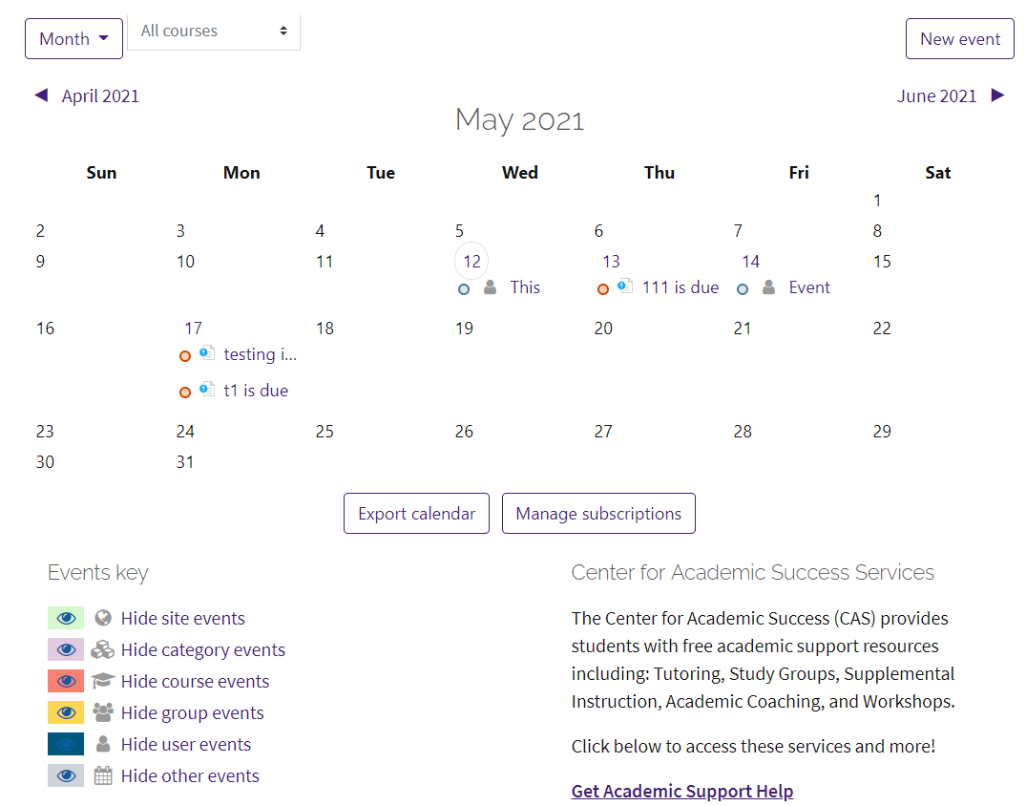The width and height of the screenshot is (1026, 806).
Task: Open the 'testing i...' event on May 17
Action: point(260,354)
